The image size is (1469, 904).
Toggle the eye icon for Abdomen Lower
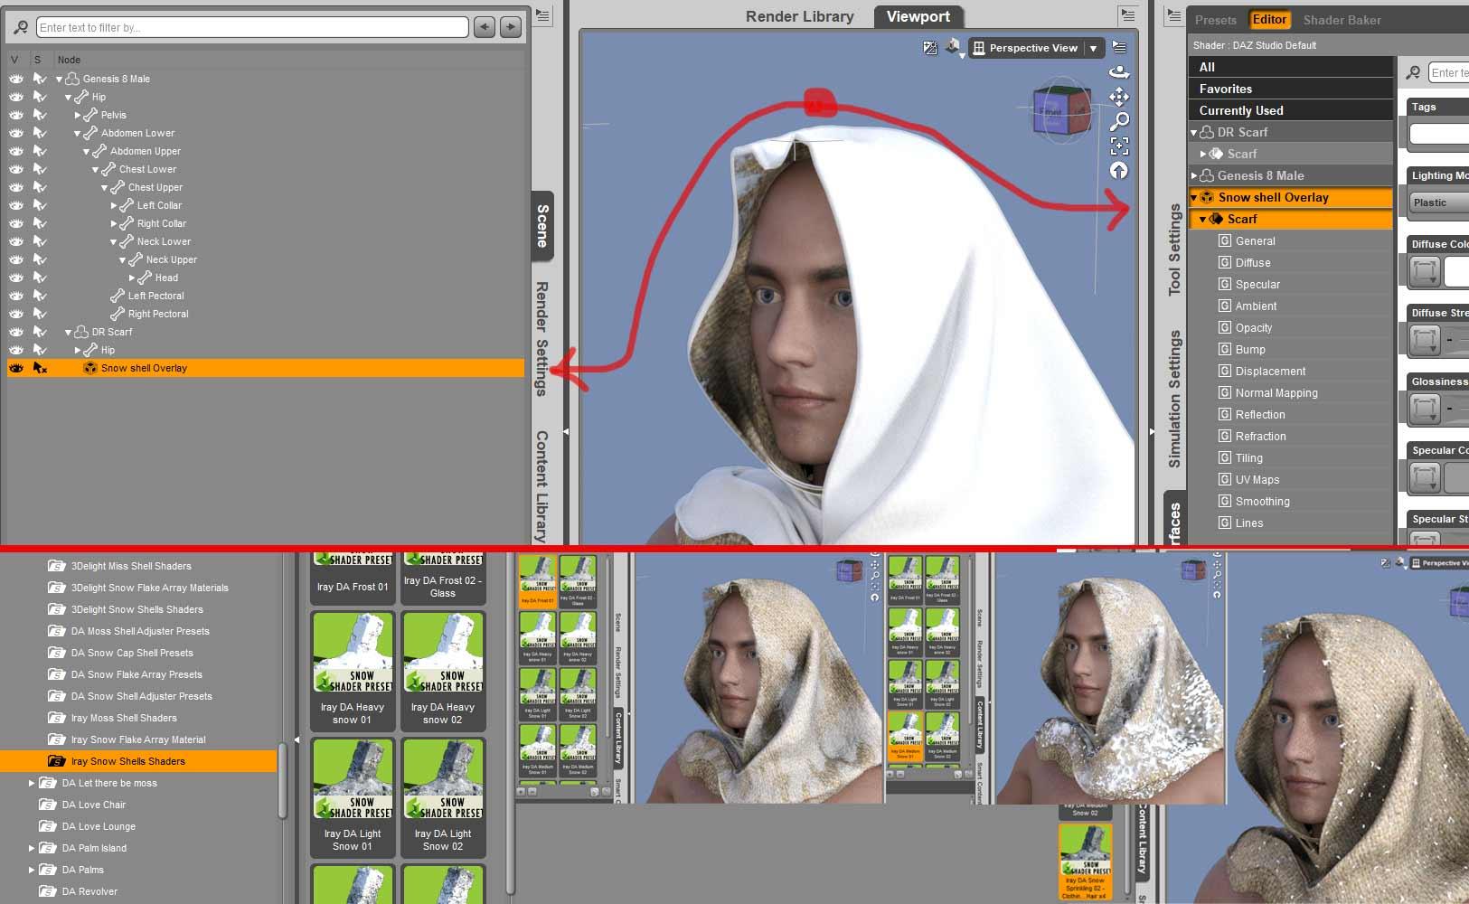point(16,133)
